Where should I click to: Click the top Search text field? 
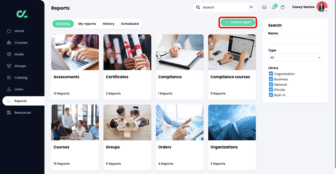point(224,7)
